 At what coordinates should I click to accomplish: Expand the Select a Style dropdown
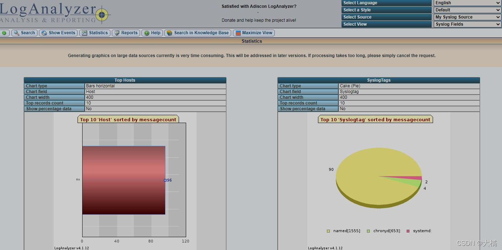tap(468, 10)
